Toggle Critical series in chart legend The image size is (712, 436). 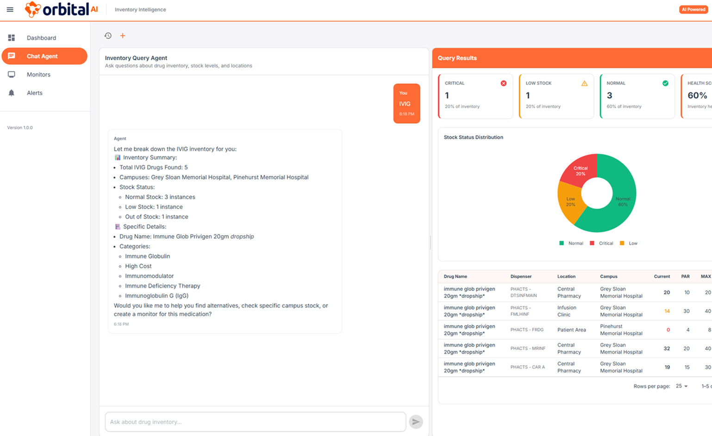click(x=601, y=243)
